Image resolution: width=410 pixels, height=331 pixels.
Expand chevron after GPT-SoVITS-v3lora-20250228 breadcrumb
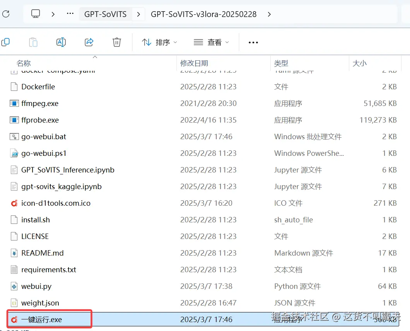point(269,14)
